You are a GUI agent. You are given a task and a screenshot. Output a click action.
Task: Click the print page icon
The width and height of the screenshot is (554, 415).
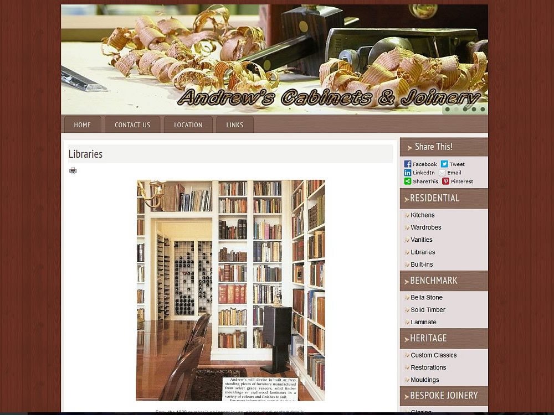coord(73,170)
